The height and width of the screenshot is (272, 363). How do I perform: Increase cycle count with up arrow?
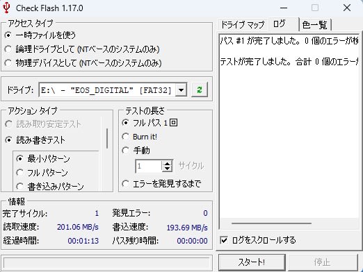pyautogui.click(x=167, y=163)
